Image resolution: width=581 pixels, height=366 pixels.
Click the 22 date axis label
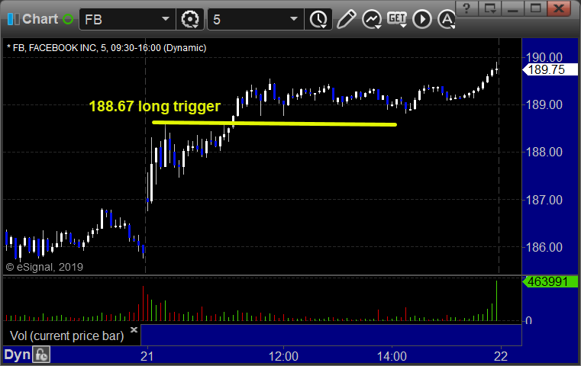(501, 356)
